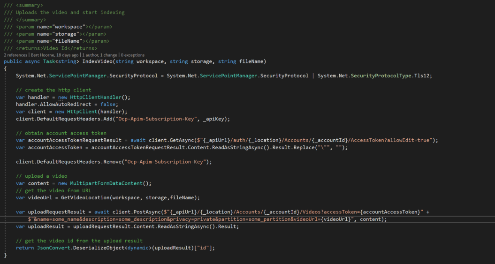Image resolution: width=495 pixels, height=264 pixels.
Task: Click the '<returns>Video Id</returns>' doc line
Action: (51, 48)
